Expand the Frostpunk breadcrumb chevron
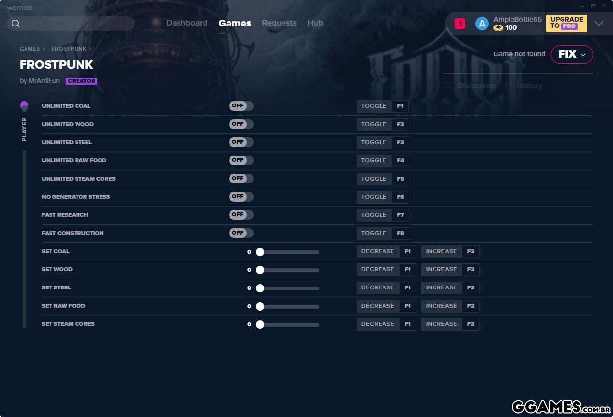 point(90,49)
